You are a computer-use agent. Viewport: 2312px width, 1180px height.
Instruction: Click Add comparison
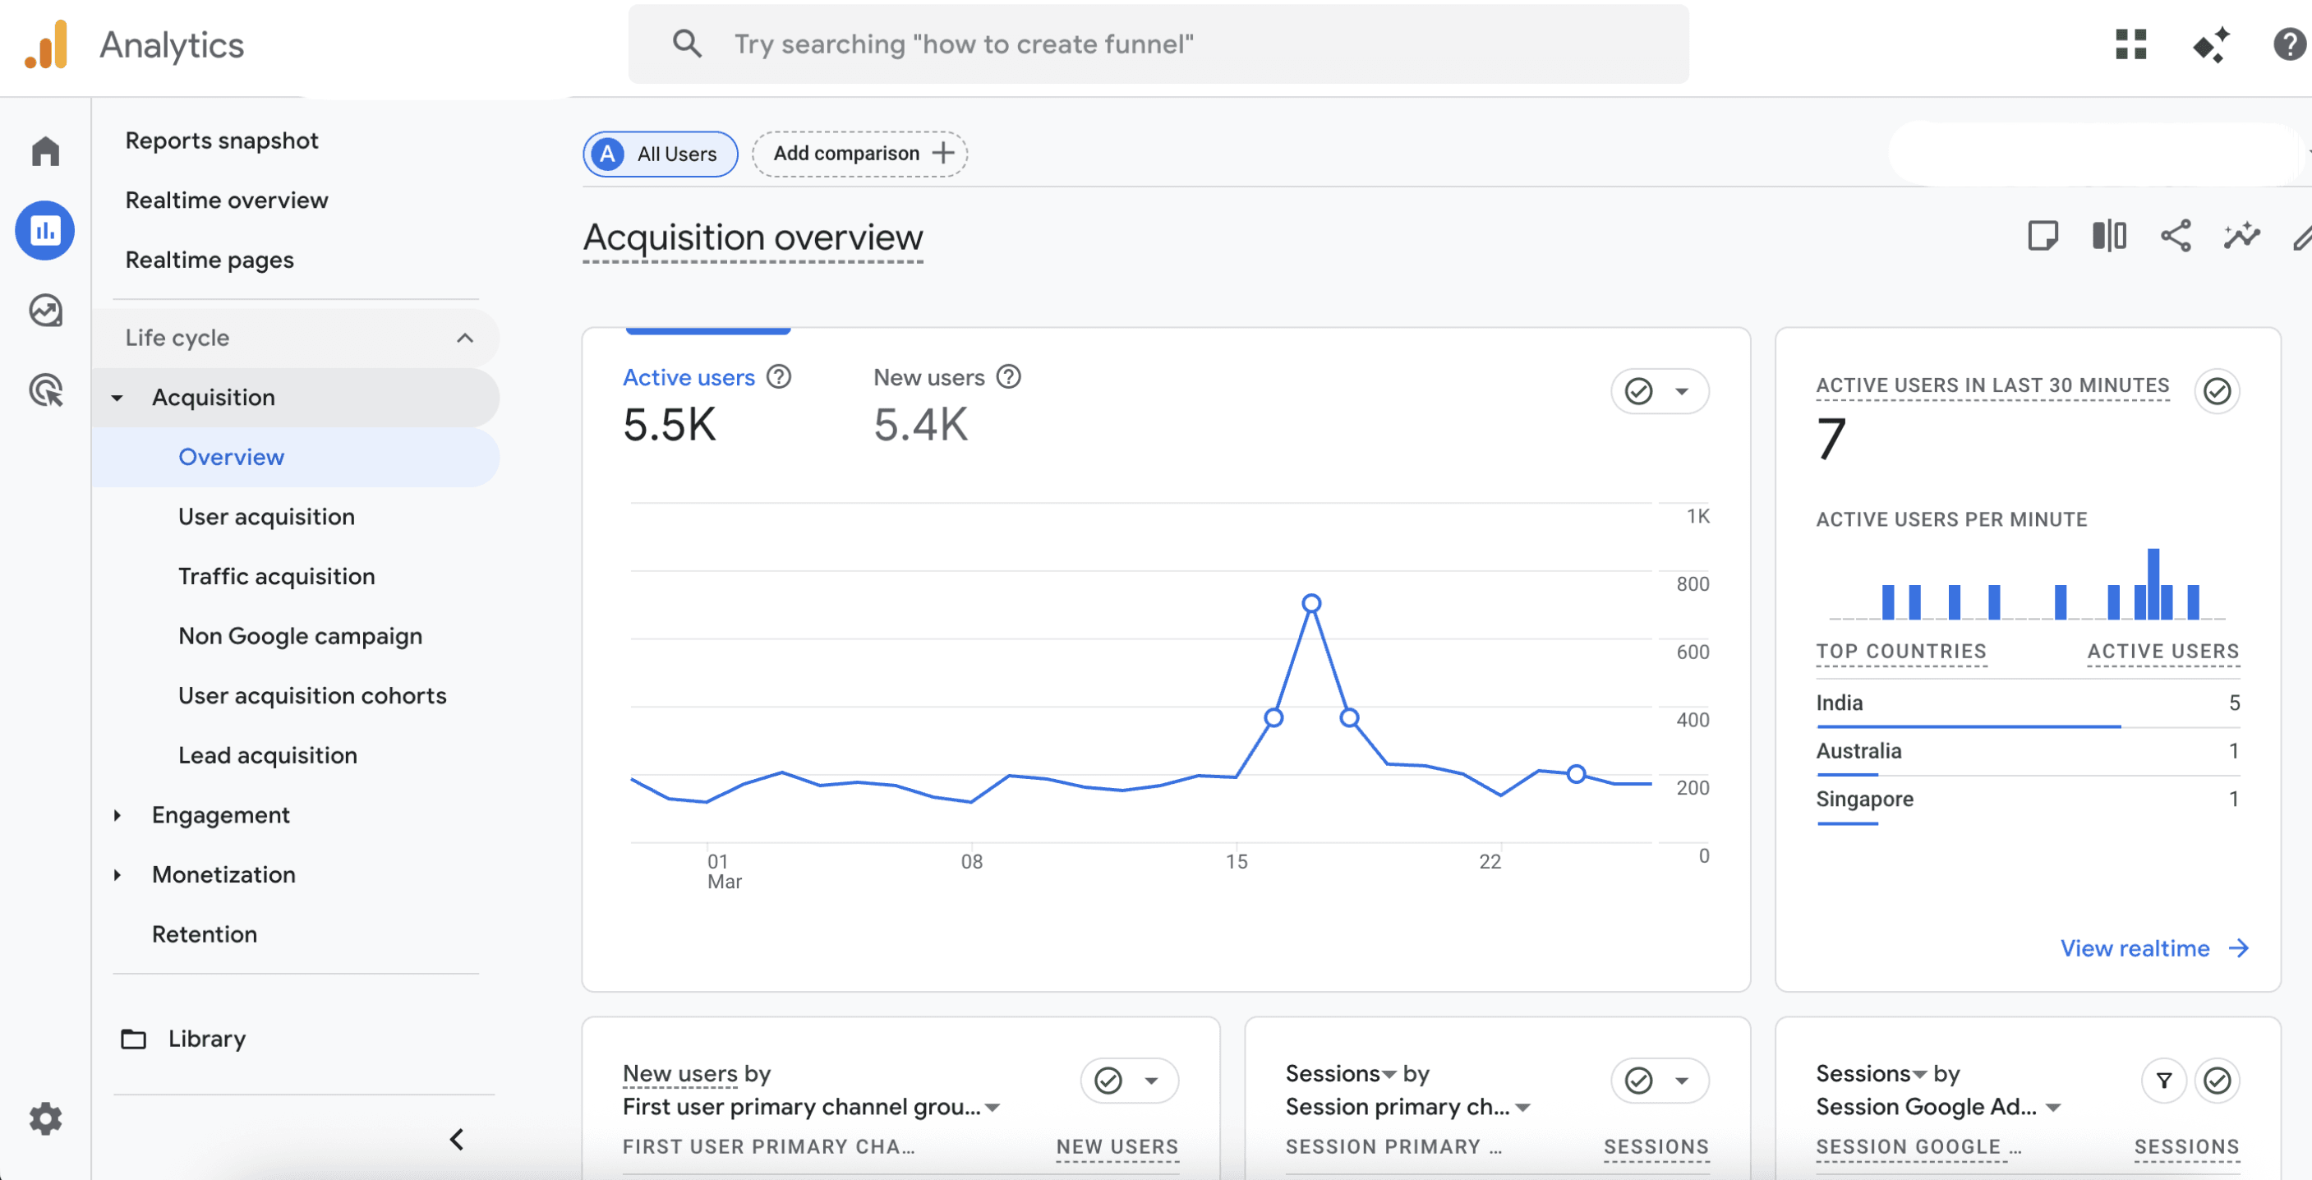click(858, 154)
